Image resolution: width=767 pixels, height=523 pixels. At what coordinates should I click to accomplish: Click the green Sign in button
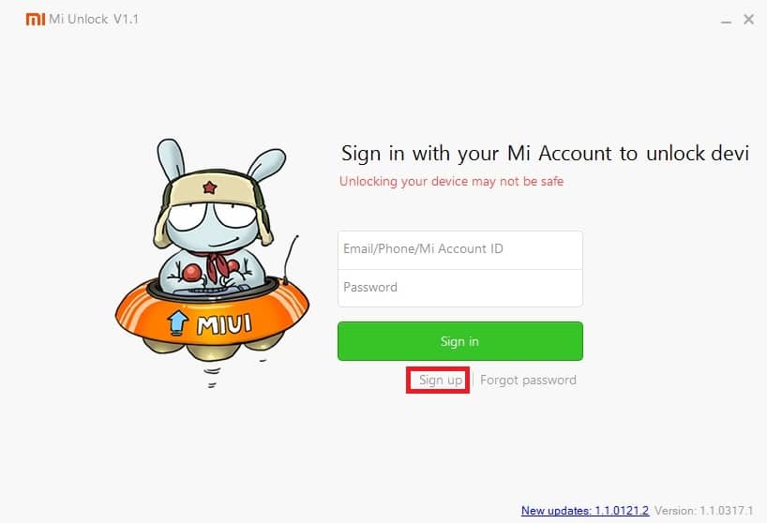point(459,341)
